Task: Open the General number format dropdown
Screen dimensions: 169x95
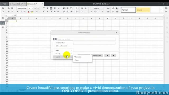Action: point(97,8)
